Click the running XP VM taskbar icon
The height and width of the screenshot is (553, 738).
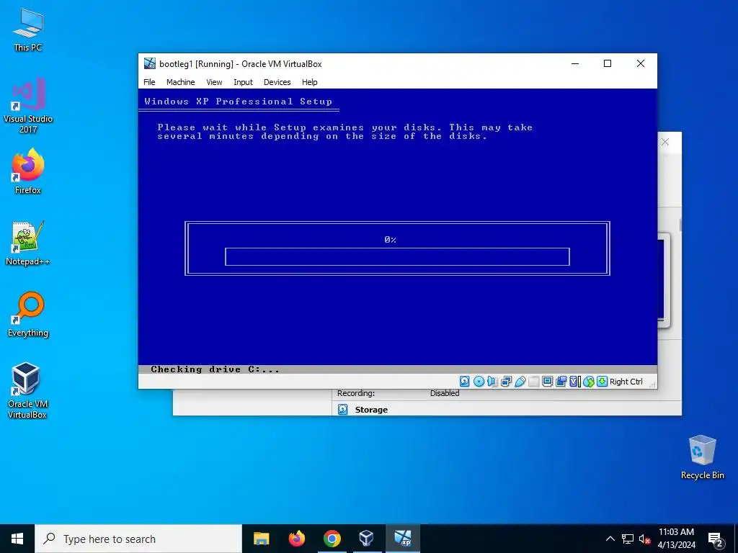pos(402,539)
